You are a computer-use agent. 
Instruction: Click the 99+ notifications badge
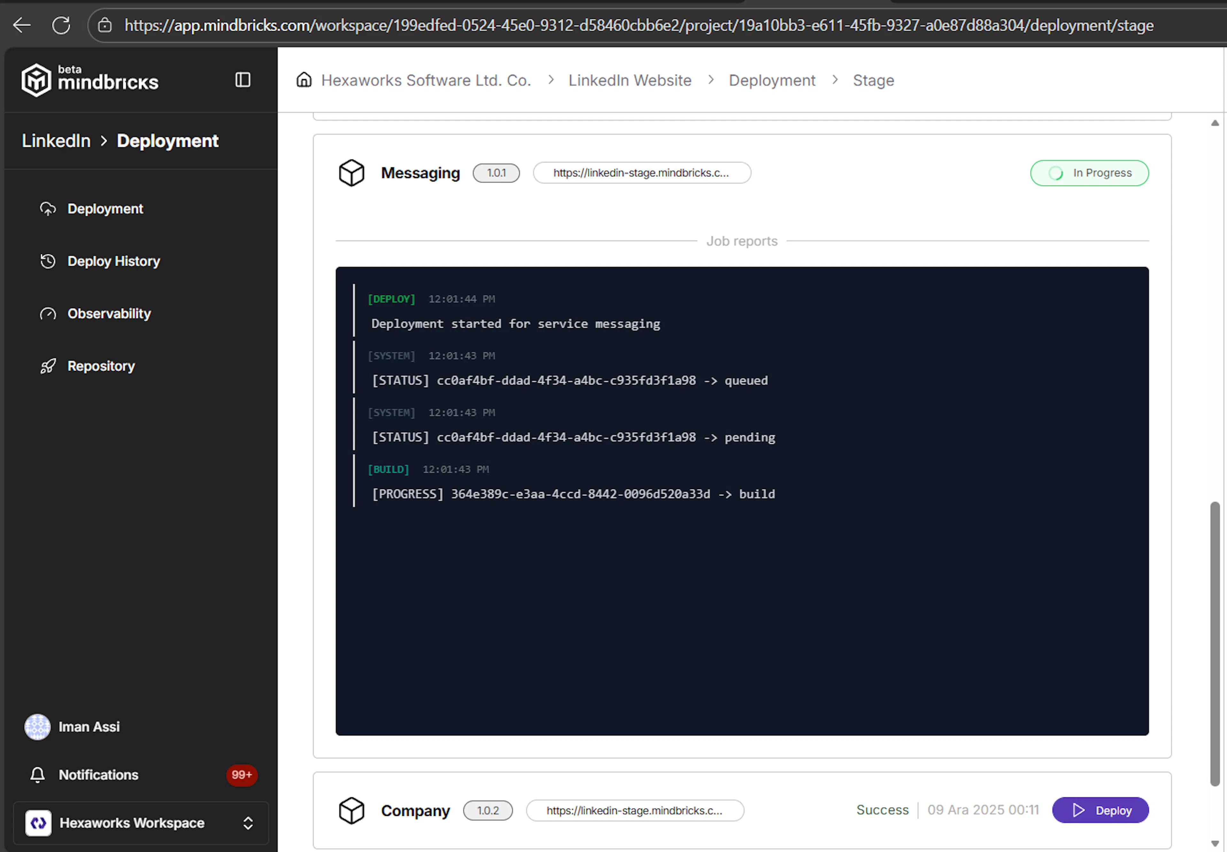point(242,775)
